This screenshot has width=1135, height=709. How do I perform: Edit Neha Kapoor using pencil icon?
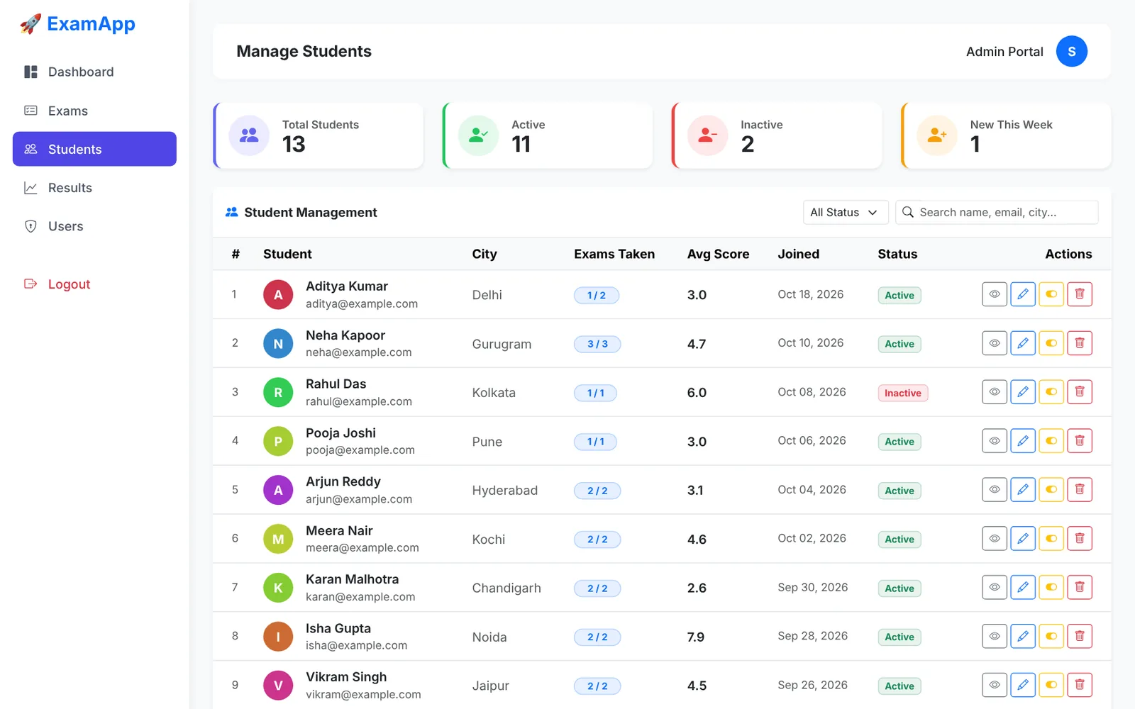coord(1023,343)
